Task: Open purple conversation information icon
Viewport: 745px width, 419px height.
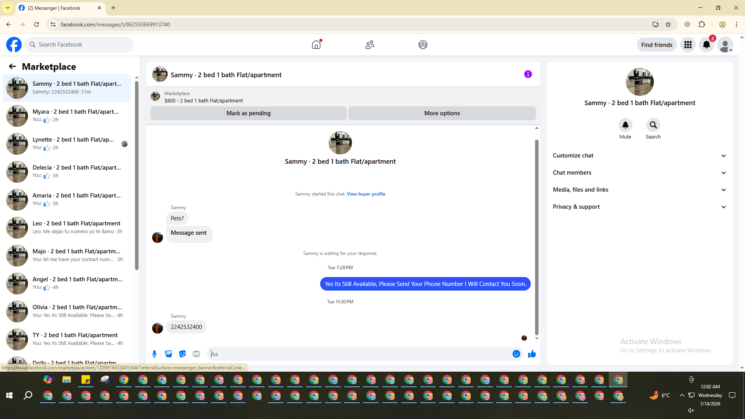Action: pyautogui.click(x=528, y=74)
